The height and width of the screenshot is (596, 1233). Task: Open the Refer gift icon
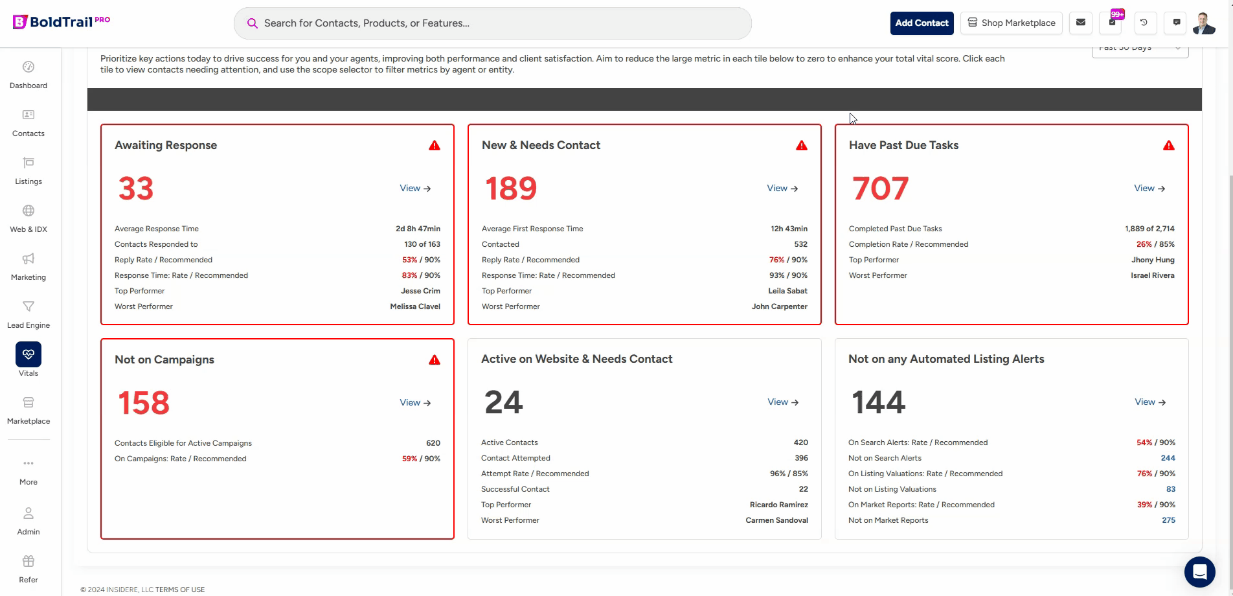(x=28, y=569)
